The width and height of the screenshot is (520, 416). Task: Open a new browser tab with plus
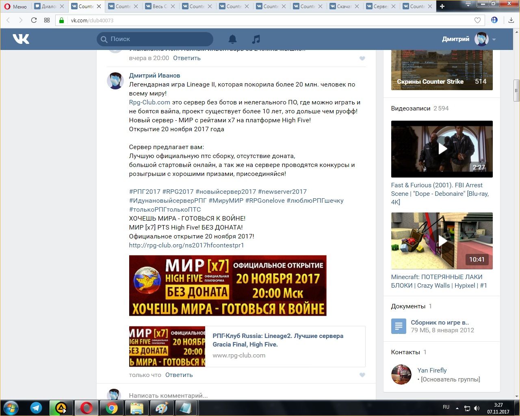point(442,6)
